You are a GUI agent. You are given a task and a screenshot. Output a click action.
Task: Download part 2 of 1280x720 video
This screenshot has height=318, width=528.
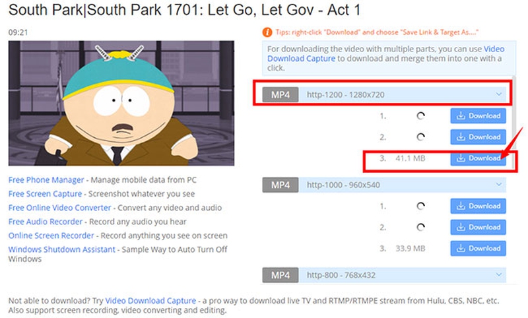click(478, 137)
